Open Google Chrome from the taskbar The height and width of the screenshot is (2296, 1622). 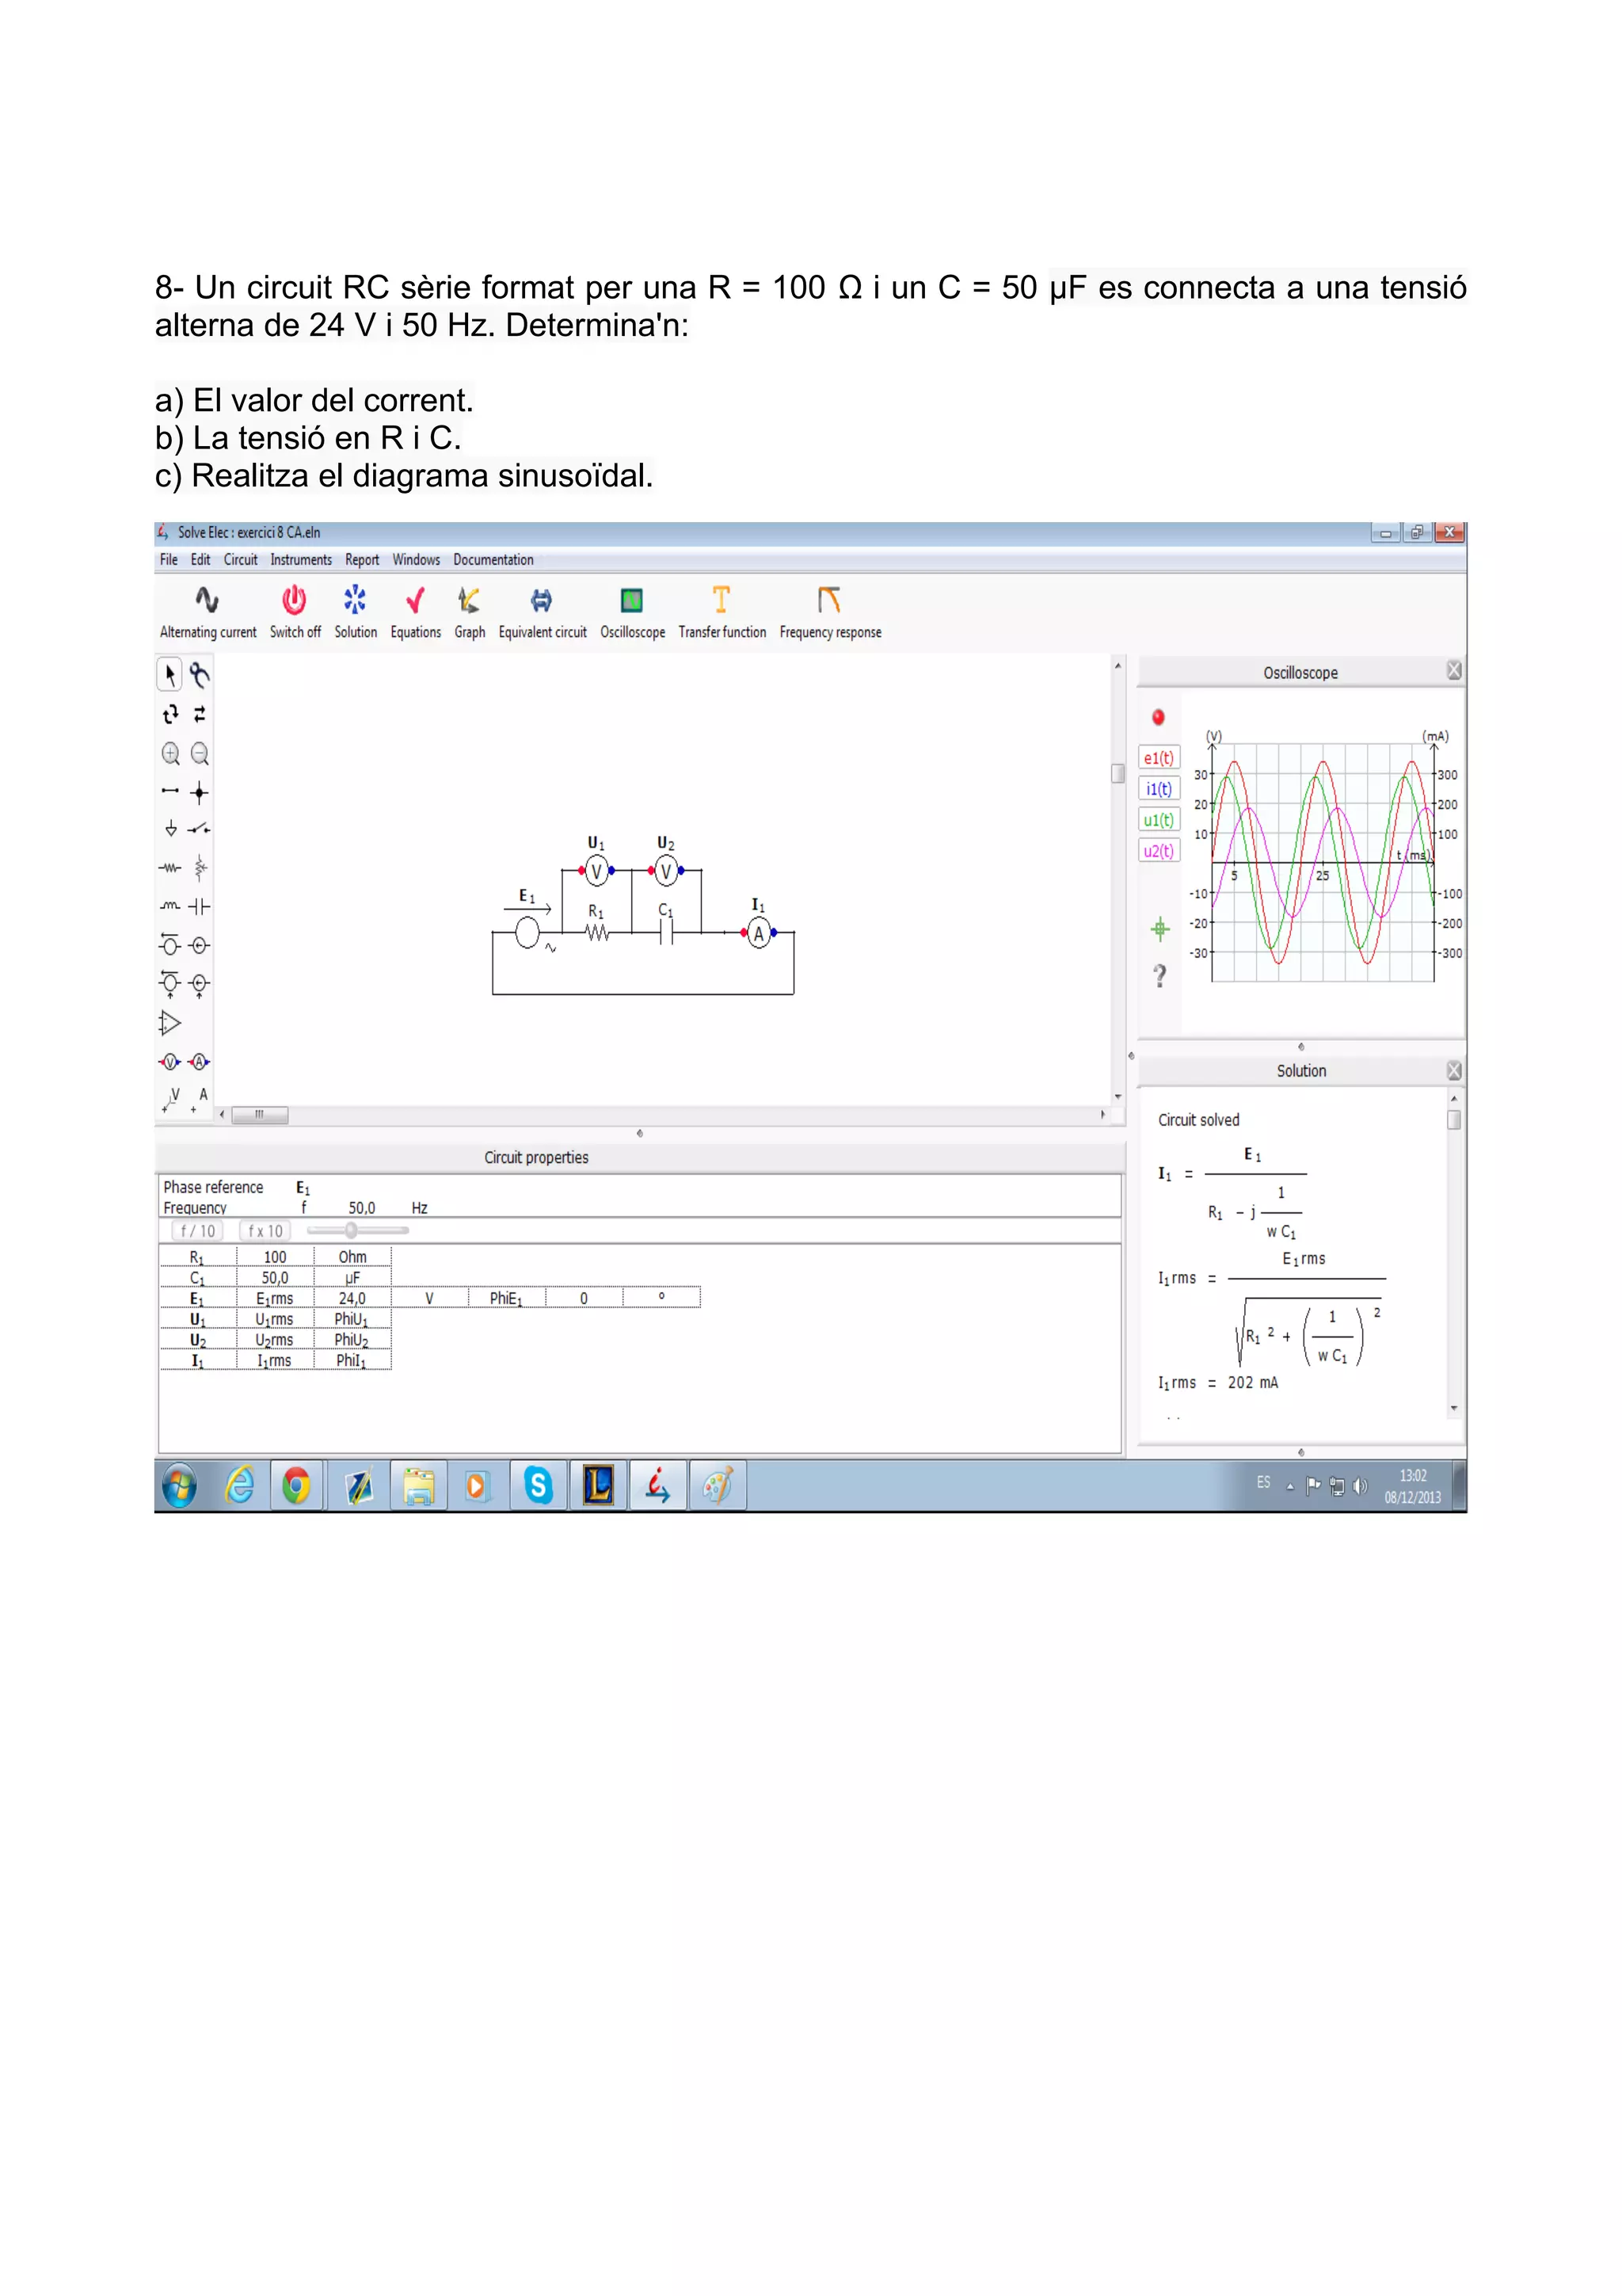(296, 1486)
